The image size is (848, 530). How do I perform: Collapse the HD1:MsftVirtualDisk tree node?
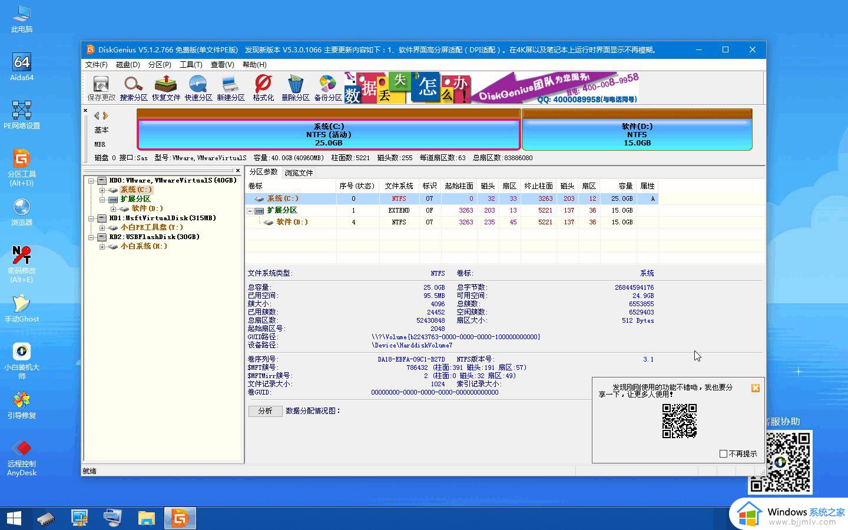91,218
